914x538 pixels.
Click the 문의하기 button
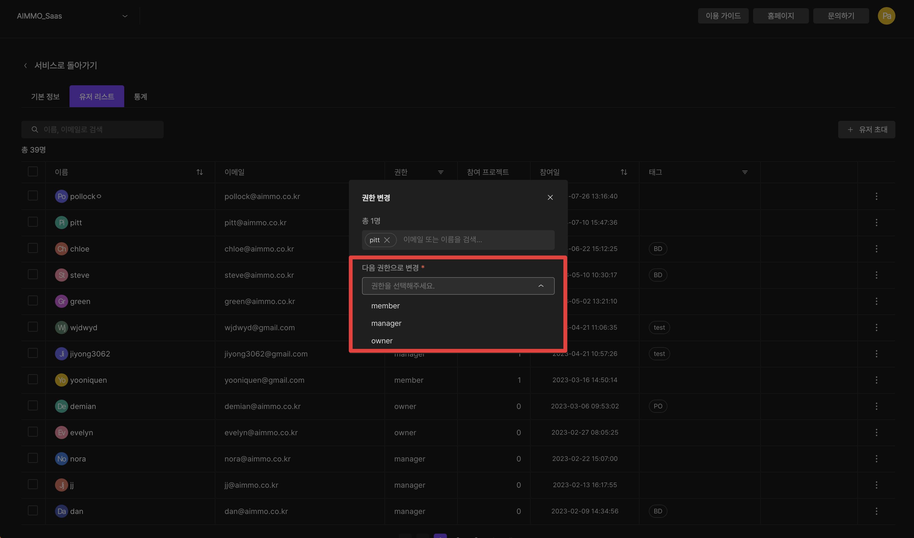point(841,16)
